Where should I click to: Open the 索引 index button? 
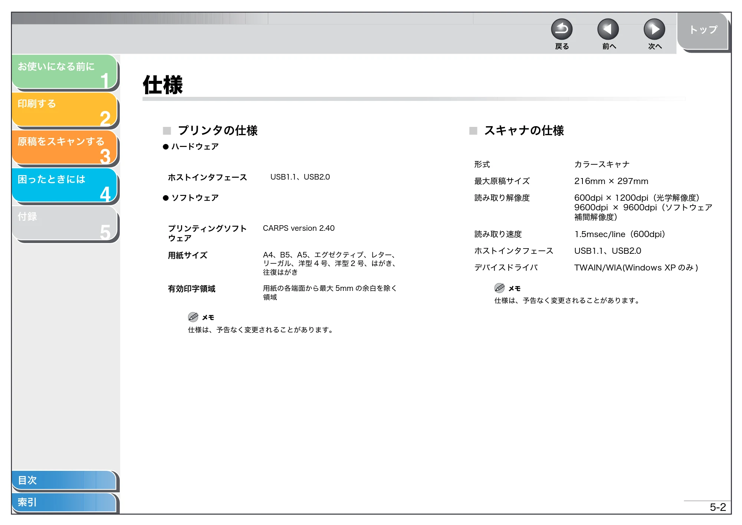(64, 502)
